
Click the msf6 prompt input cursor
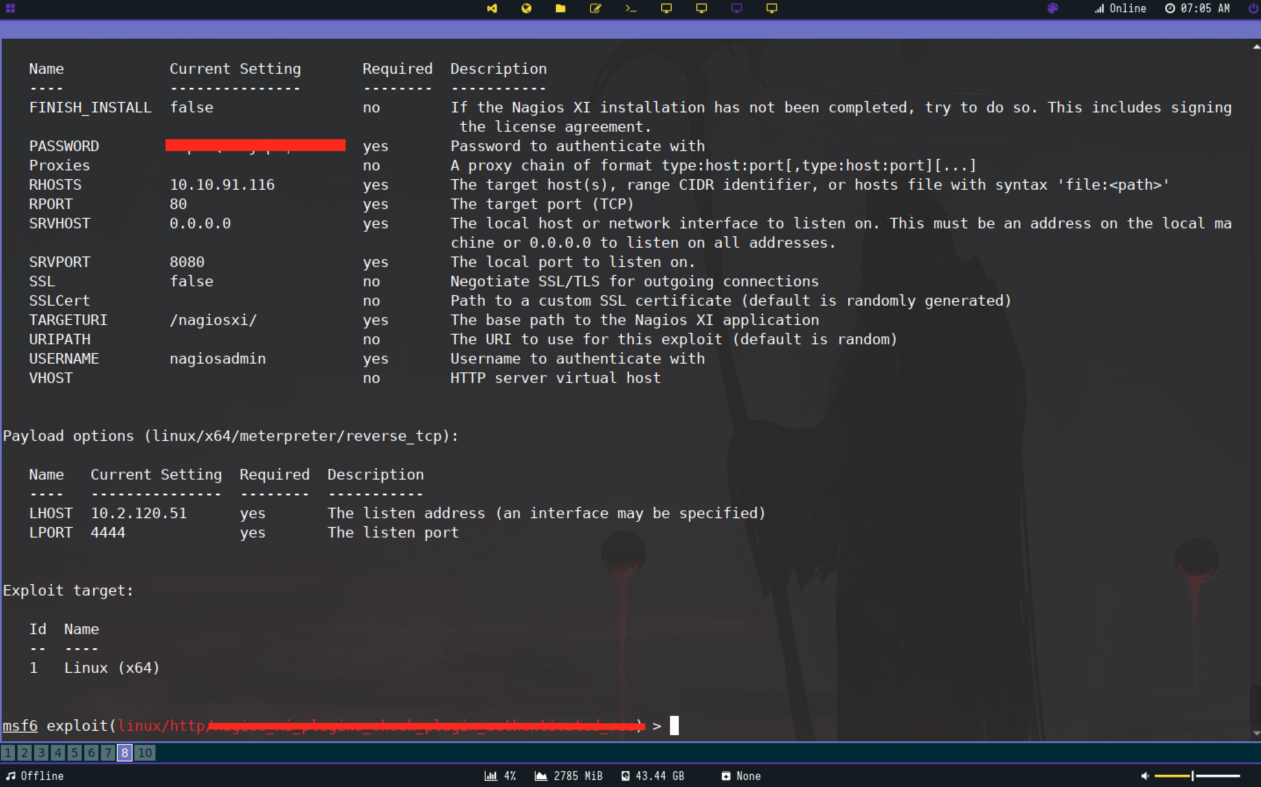pyautogui.click(x=674, y=725)
